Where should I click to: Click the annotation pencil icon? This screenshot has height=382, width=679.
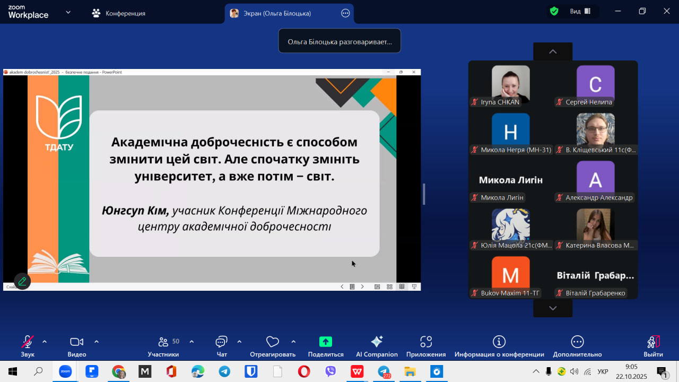(22, 281)
